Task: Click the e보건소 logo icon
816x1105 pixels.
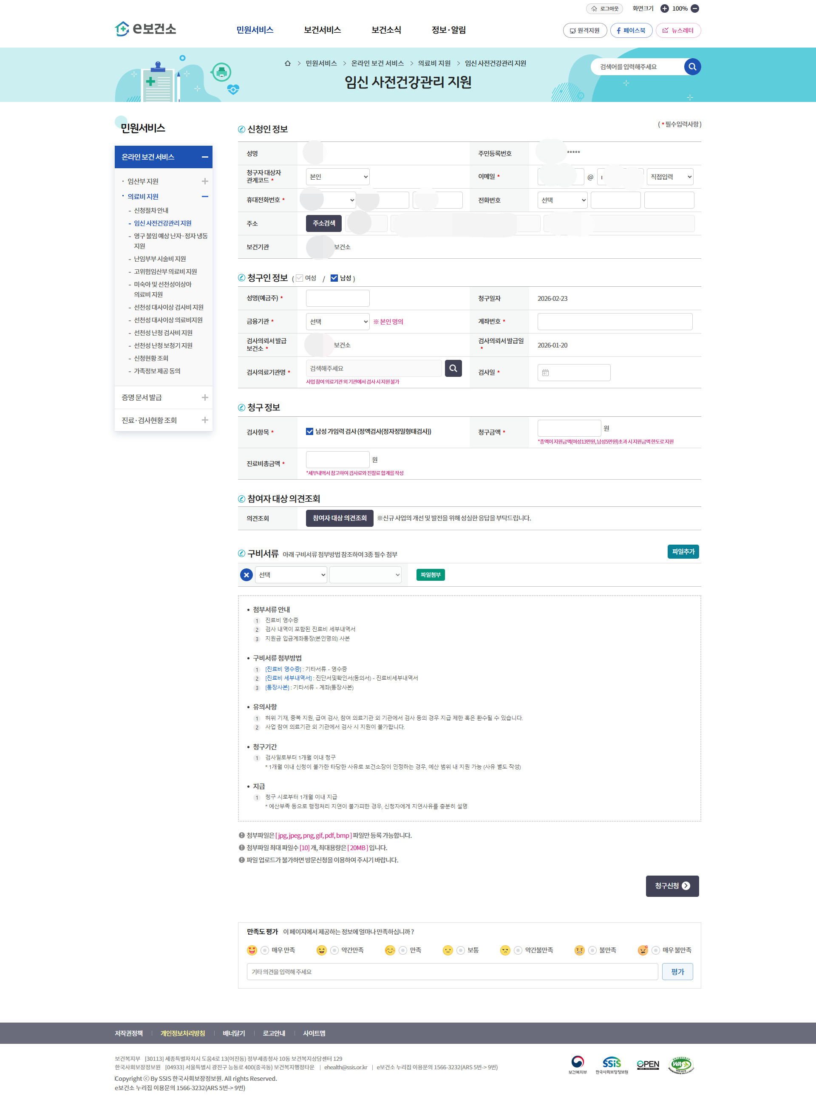Action: (x=122, y=29)
